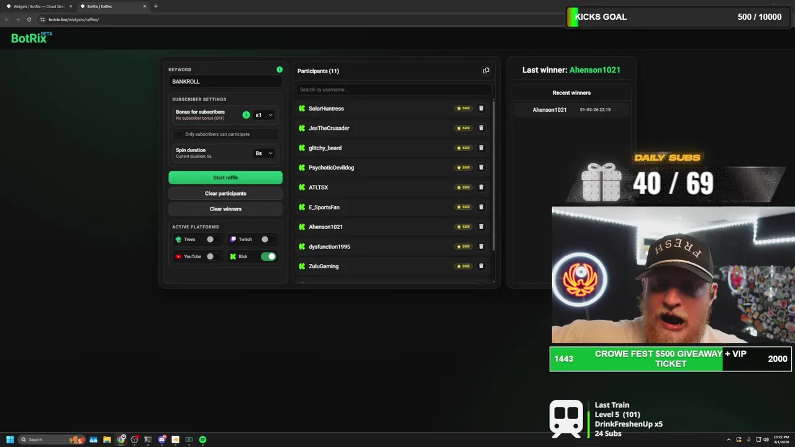Remove SolarHuntress with the trash icon
This screenshot has height=447, width=795.
[x=481, y=108]
